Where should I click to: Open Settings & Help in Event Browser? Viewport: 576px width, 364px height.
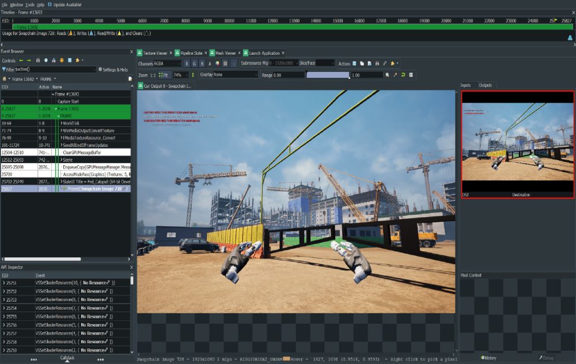point(114,70)
